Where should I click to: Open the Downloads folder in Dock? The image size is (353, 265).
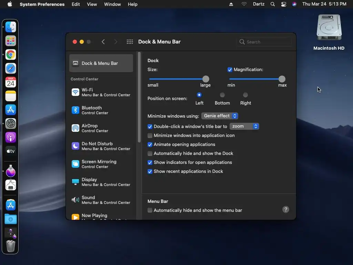pos(11,219)
